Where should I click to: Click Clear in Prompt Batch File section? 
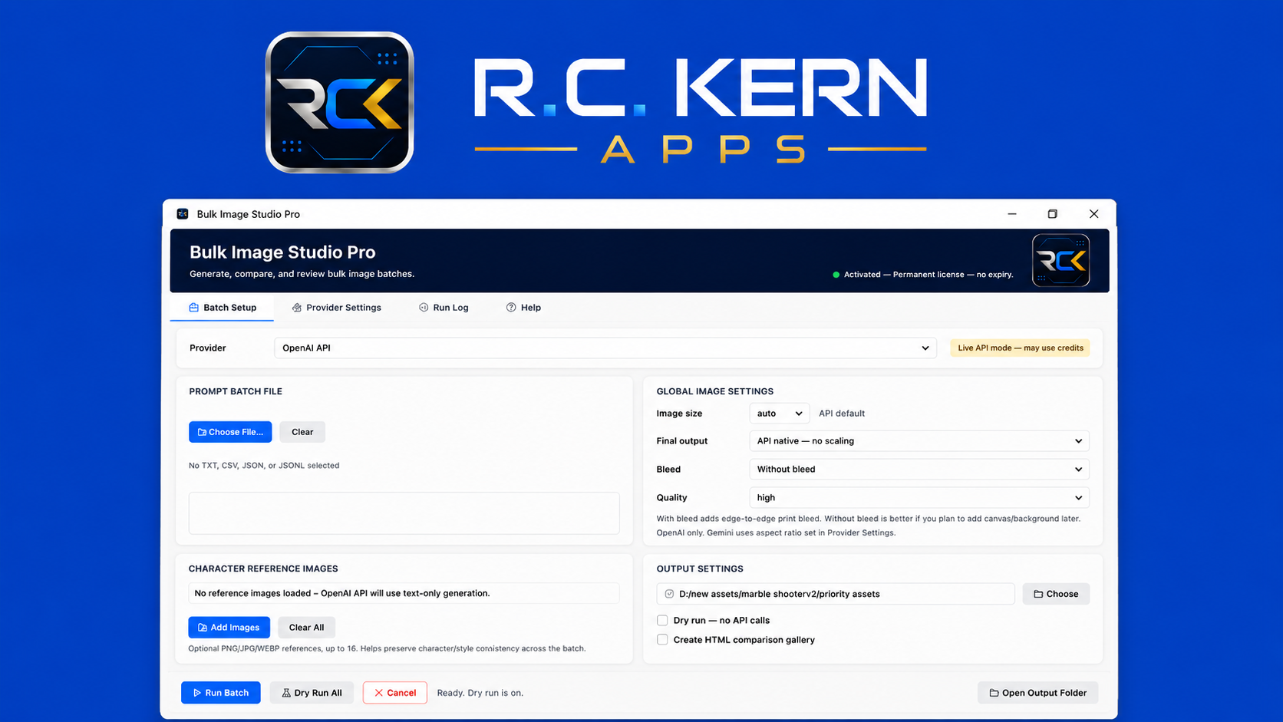point(302,432)
